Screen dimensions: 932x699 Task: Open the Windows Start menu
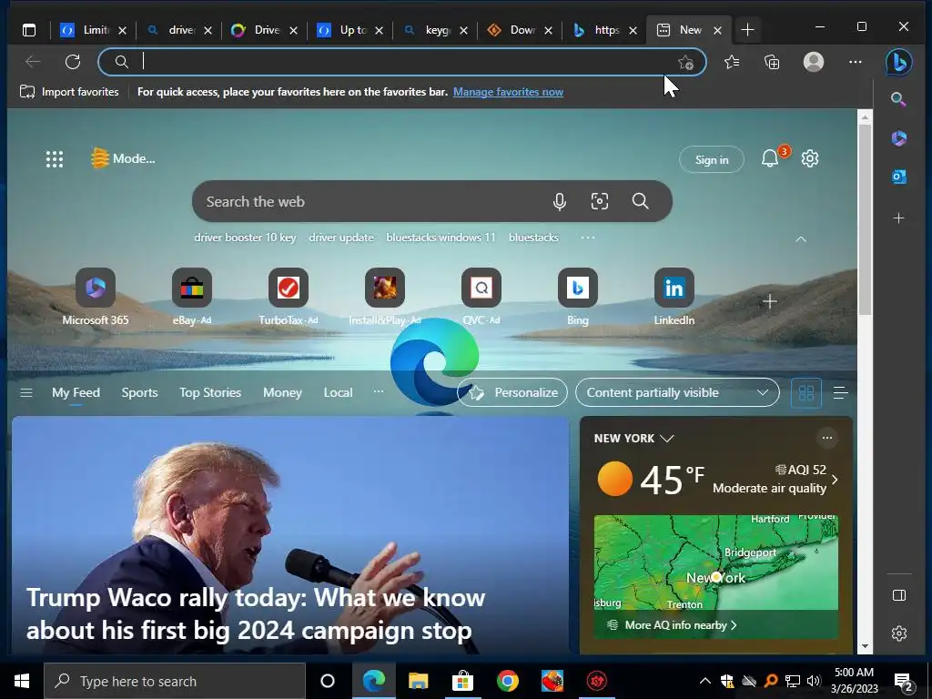coord(22,681)
